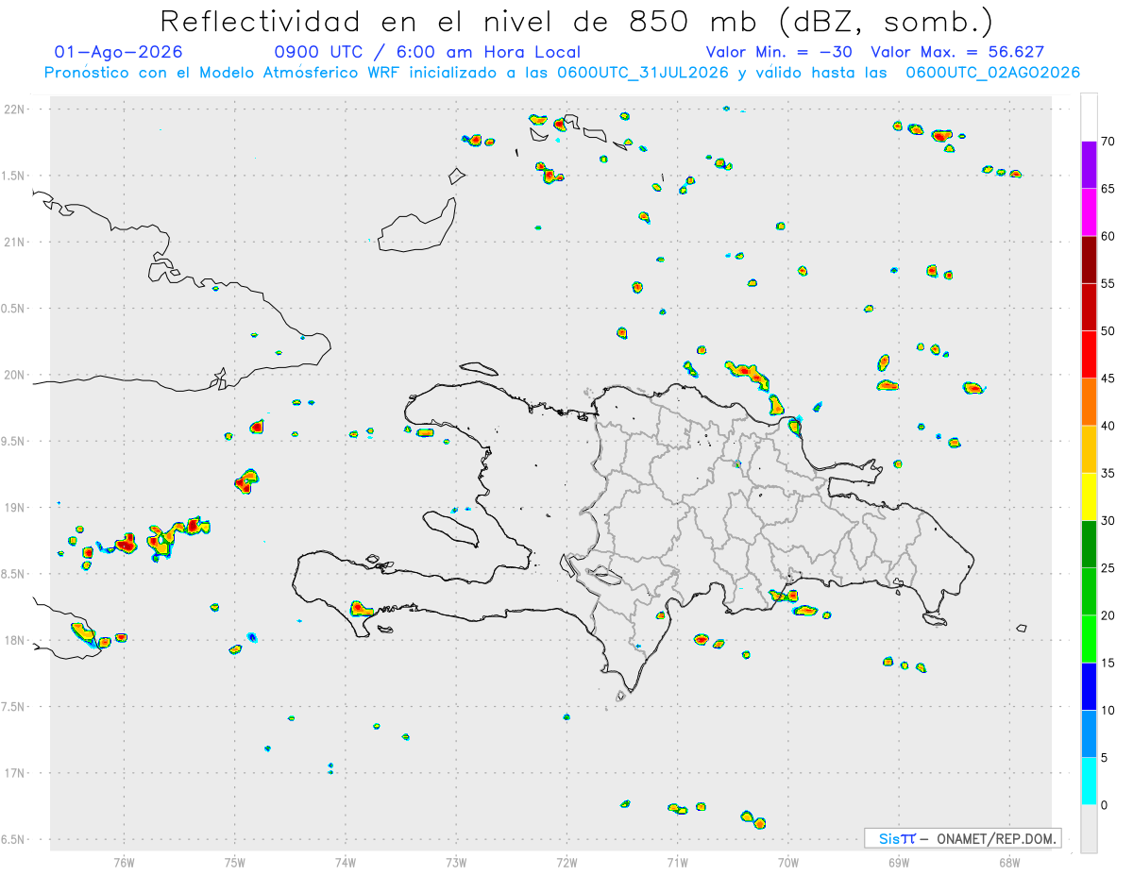Select the 'Valor Min. = -30' text
The width and height of the screenshot is (1133, 875).
[781, 52]
